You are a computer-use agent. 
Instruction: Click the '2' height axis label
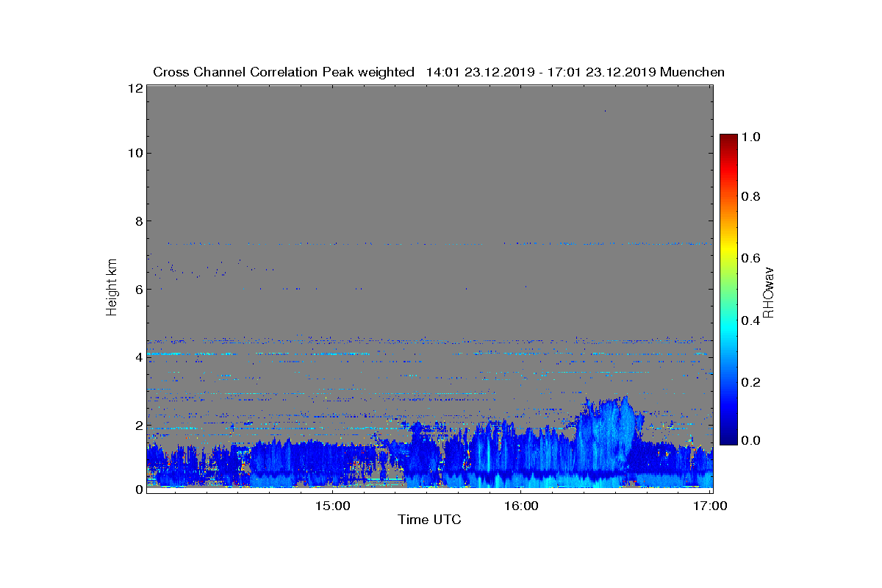137,425
